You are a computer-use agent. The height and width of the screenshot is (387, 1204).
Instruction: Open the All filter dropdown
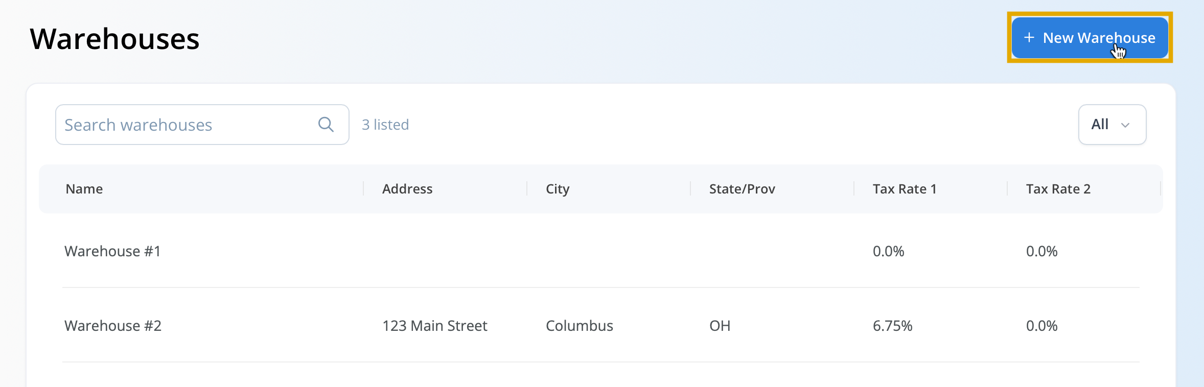click(1112, 125)
